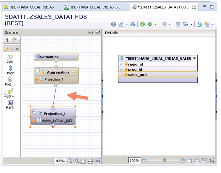
Task: Click the palette drawer pin arrows icon
Action: [x=17, y=49]
